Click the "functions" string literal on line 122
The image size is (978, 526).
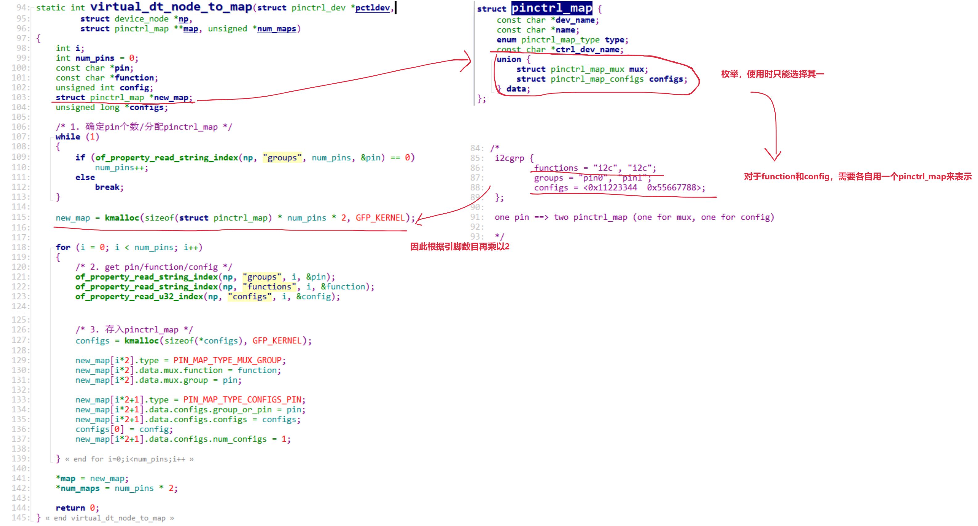pyautogui.click(x=270, y=287)
